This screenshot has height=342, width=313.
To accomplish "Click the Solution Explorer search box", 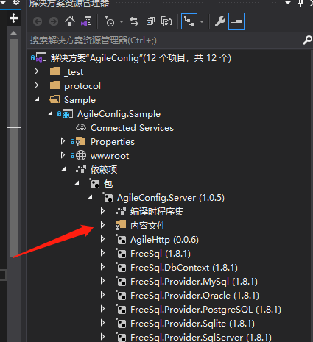I will [x=164, y=40].
